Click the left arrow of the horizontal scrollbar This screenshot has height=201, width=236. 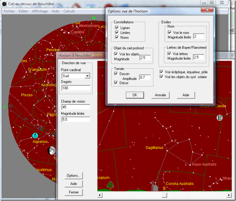click(100, 194)
